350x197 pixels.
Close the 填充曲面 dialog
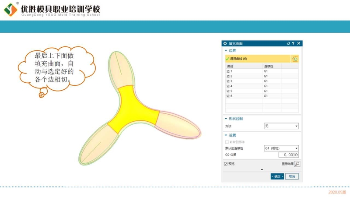tap(299, 43)
